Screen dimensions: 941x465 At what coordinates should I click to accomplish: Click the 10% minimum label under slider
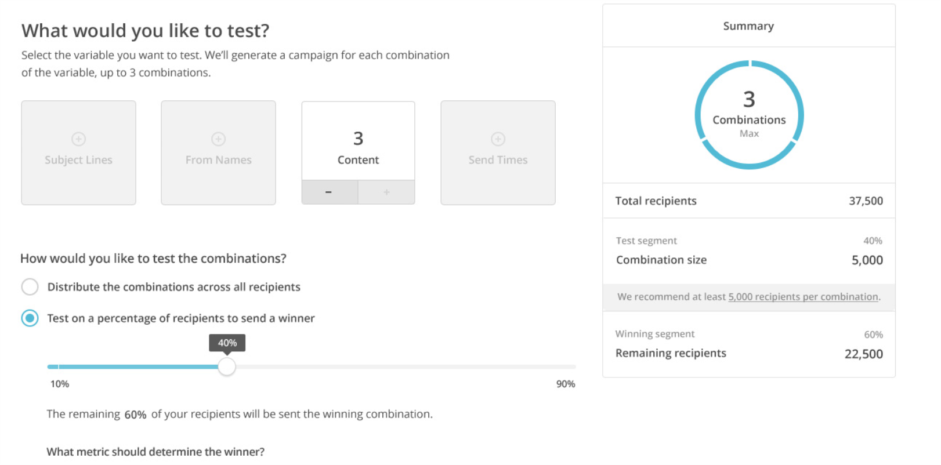pyautogui.click(x=60, y=384)
